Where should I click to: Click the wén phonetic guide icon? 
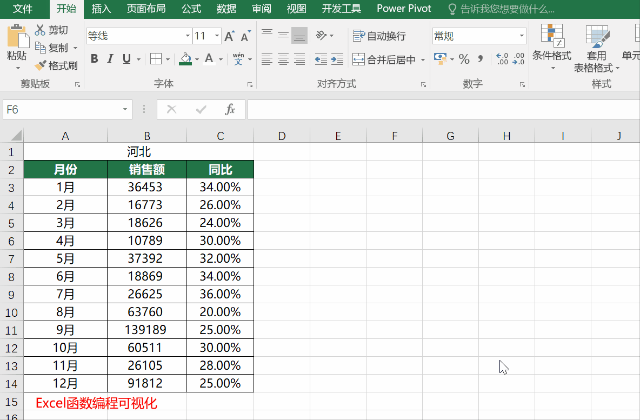pyautogui.click(x=238, y=59)
